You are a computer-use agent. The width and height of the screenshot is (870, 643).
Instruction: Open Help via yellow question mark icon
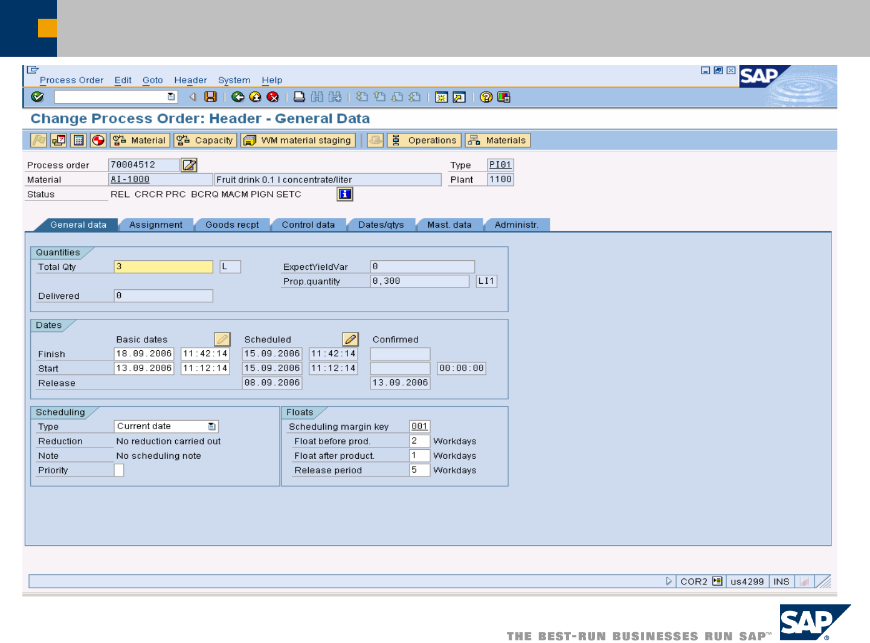tap(486, 97)
